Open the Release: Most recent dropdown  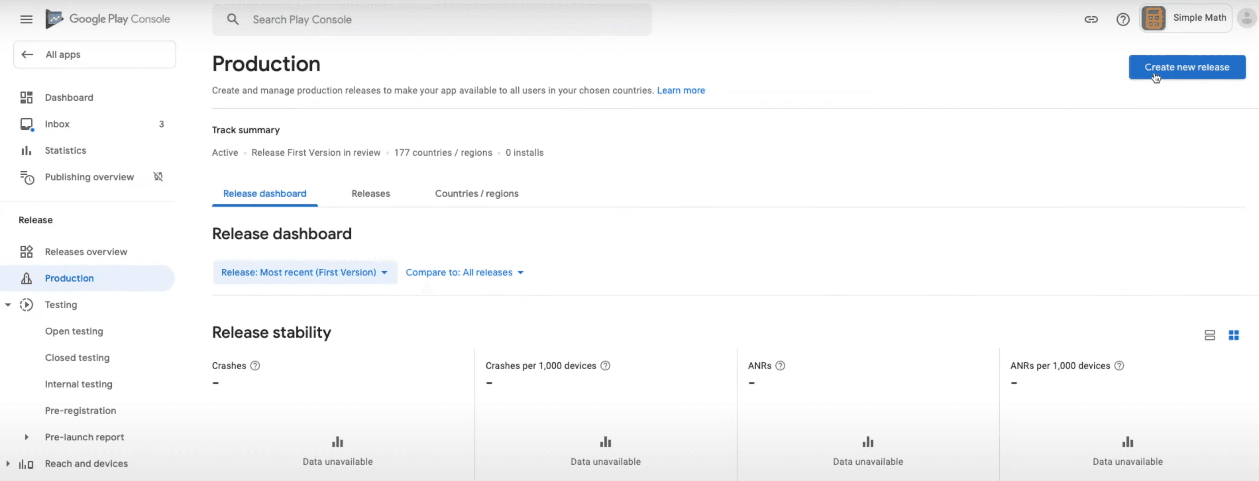coord(304,272)
